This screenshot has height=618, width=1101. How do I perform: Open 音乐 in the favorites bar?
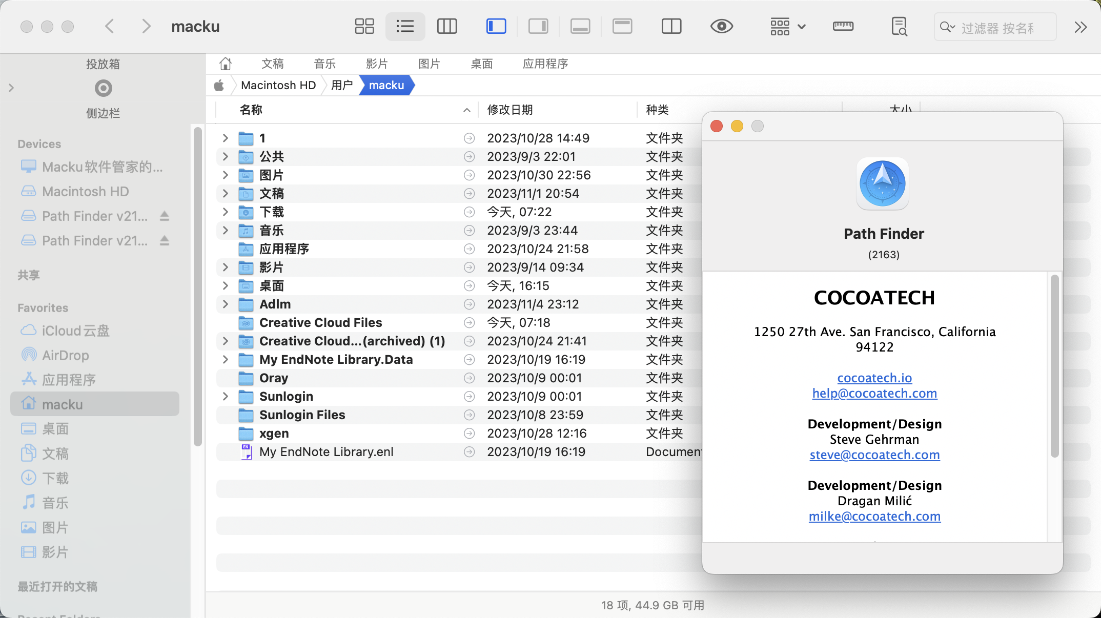325,64
